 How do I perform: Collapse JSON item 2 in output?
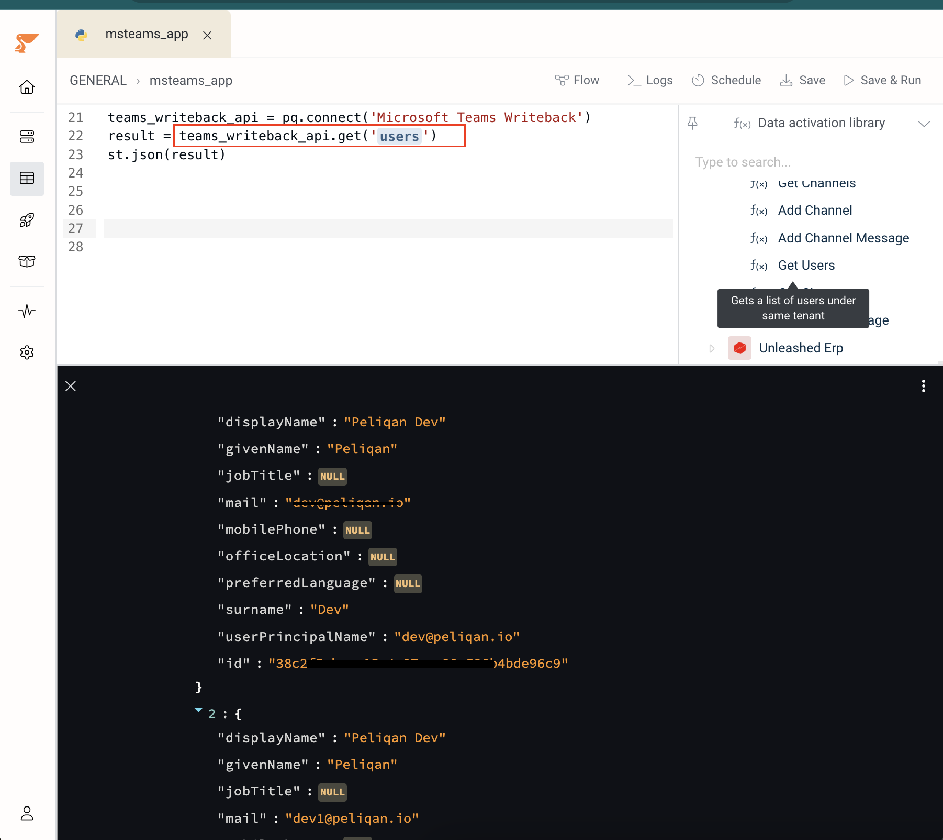198,710
